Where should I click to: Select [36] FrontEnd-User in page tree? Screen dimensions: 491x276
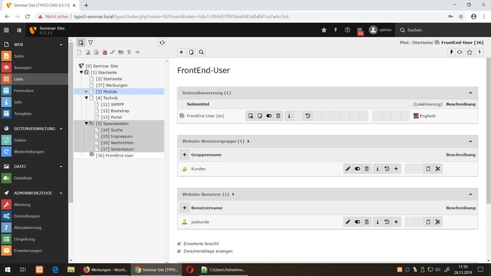[x=115, y=156]
